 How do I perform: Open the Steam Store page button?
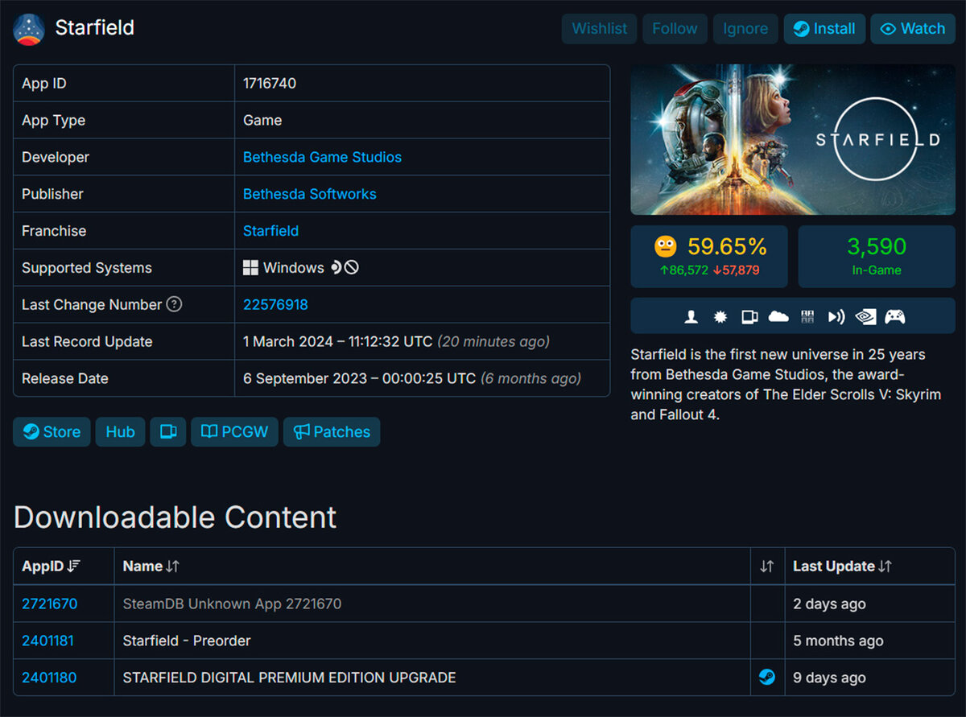click(52, 432)
